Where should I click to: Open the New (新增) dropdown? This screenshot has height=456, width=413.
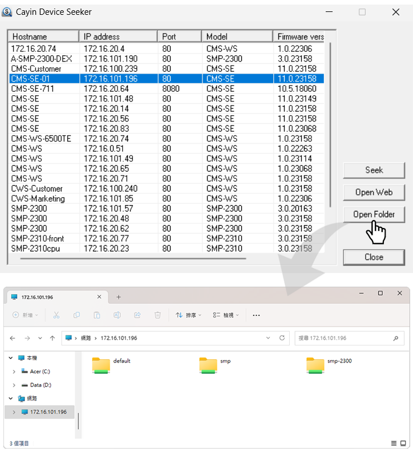[x=25, y=315]
